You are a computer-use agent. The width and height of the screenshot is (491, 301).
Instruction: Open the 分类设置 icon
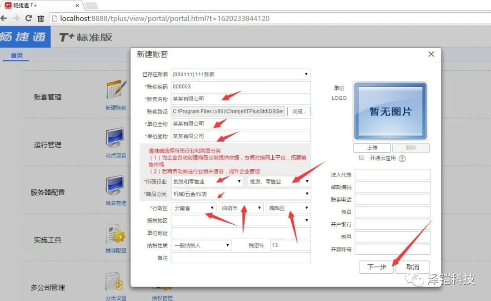pos(115,281)
